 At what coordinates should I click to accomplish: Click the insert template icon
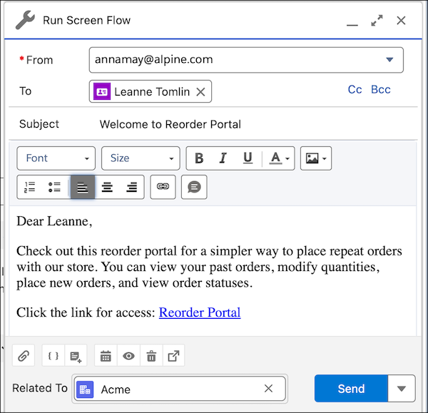76,355
